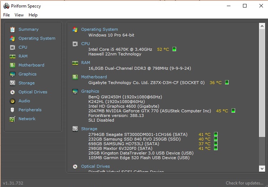Viewport: 268px width, 187px height.
Task: Open the View menu
Action: click(19, 15)
